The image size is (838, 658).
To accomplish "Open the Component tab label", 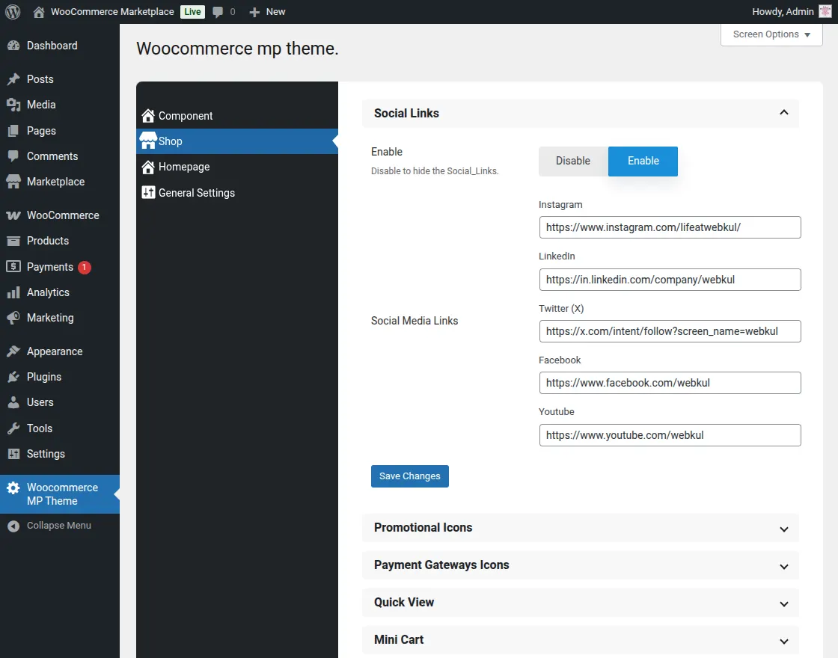I will point(186,116).
